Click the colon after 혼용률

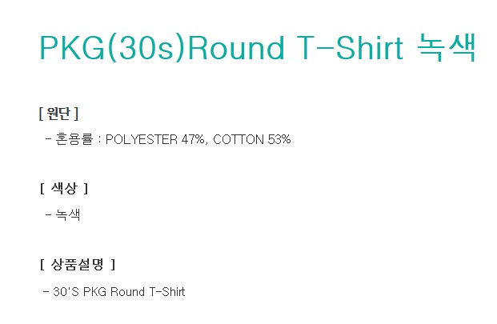[99, 140]
